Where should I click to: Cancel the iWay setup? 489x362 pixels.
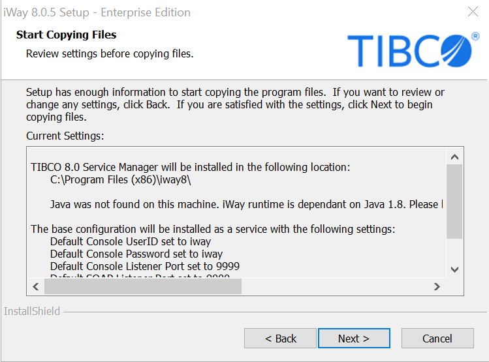pos(437,338)
